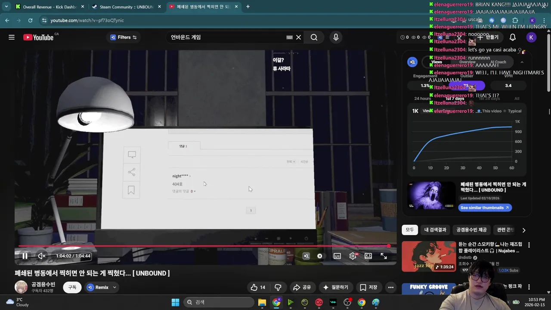Select the 모두 filter chip
This screenshot has height=310, width=551.
410,230
